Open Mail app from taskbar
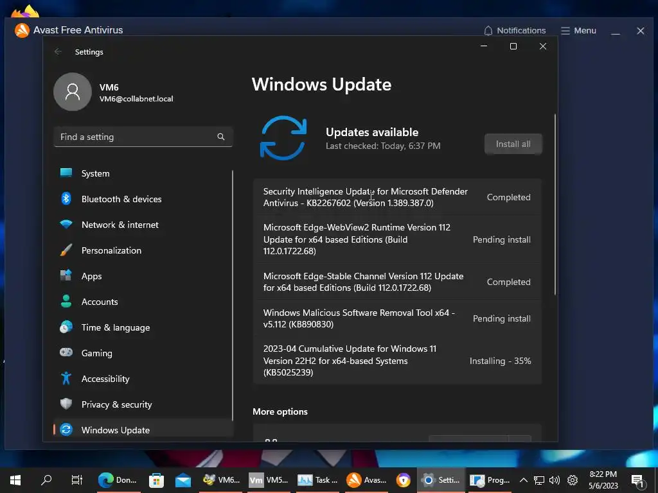The image size is (658, 493). pos(183,480)
